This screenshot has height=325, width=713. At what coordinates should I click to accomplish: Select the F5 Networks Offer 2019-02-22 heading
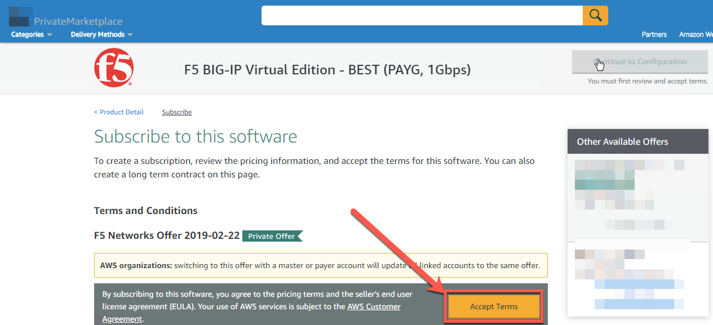point(167,235)
